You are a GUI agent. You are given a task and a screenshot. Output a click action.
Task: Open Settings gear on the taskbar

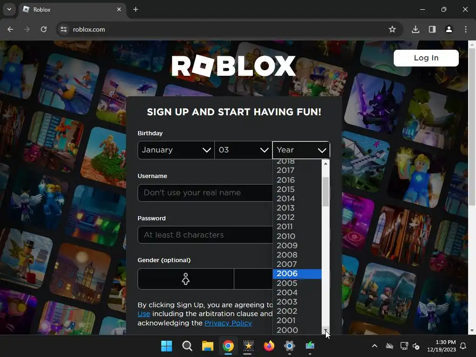(x=290, y=346)
